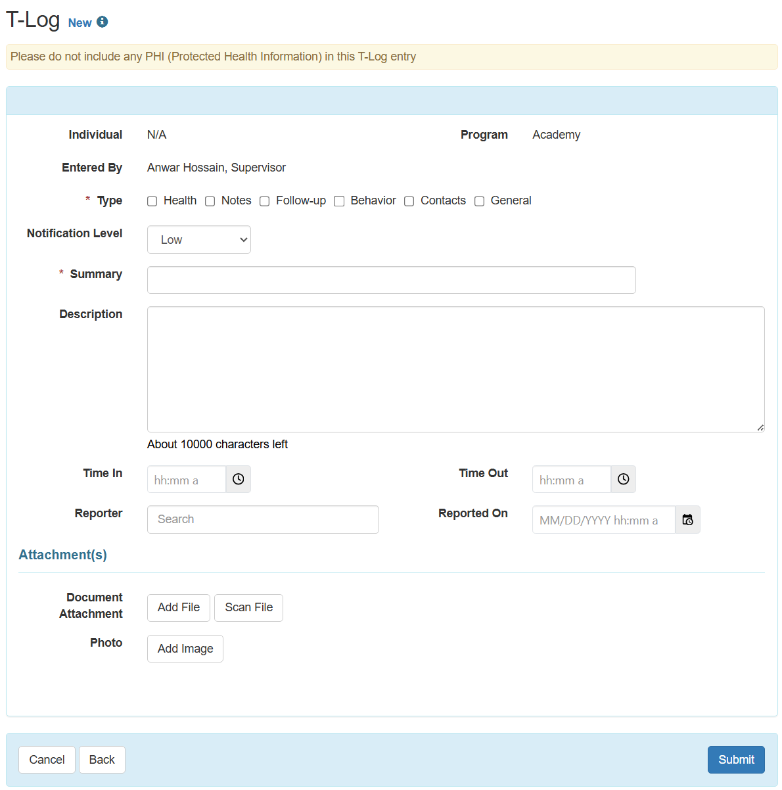Click the Reporter search field
Viewport: 782px width, 790px height.
(263, 519)
